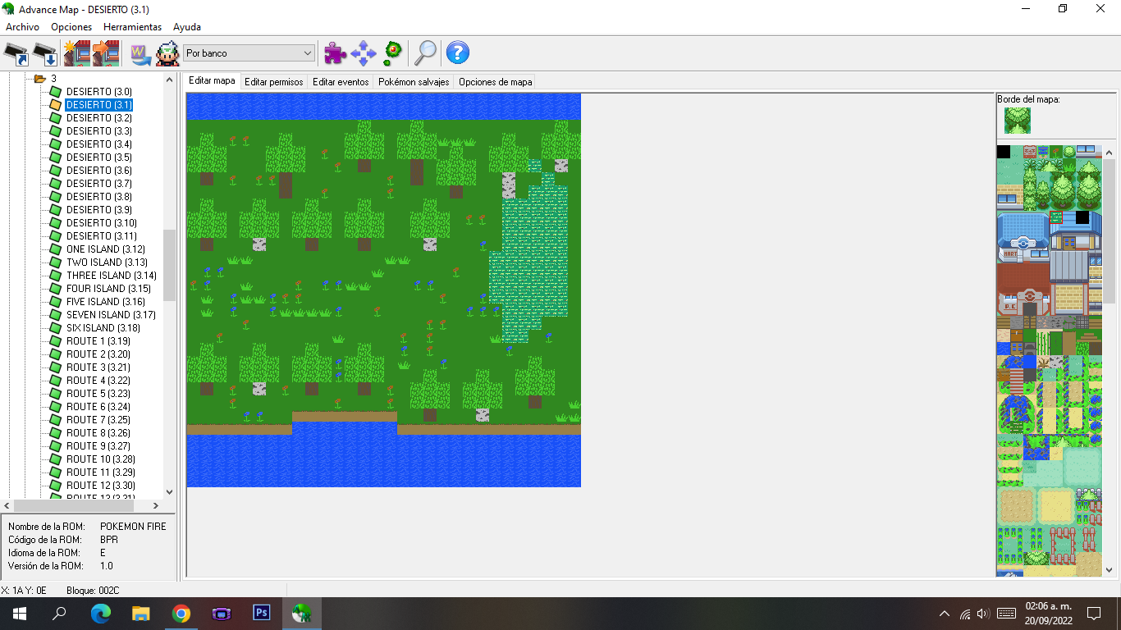
Task: Open Photoshop from the Windows taskbar
Action: (x=262, y=613)
